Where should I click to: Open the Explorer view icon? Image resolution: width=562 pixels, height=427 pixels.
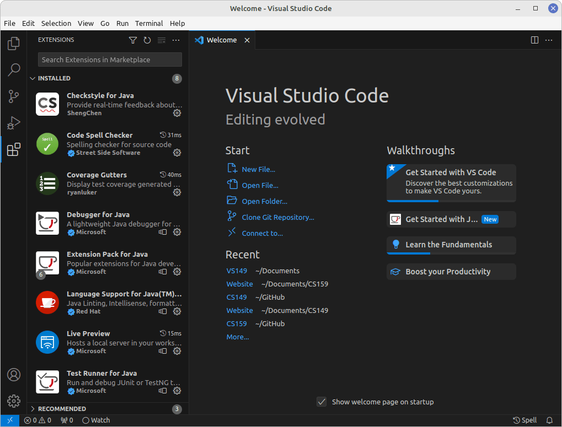[x=13, y=44]
